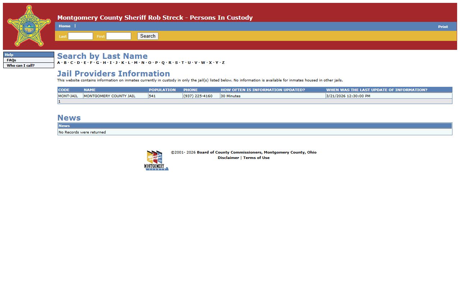Screen dimensions: 460x287
Task: Click the Sheriff star badge logo
Action: click(29, 26)
